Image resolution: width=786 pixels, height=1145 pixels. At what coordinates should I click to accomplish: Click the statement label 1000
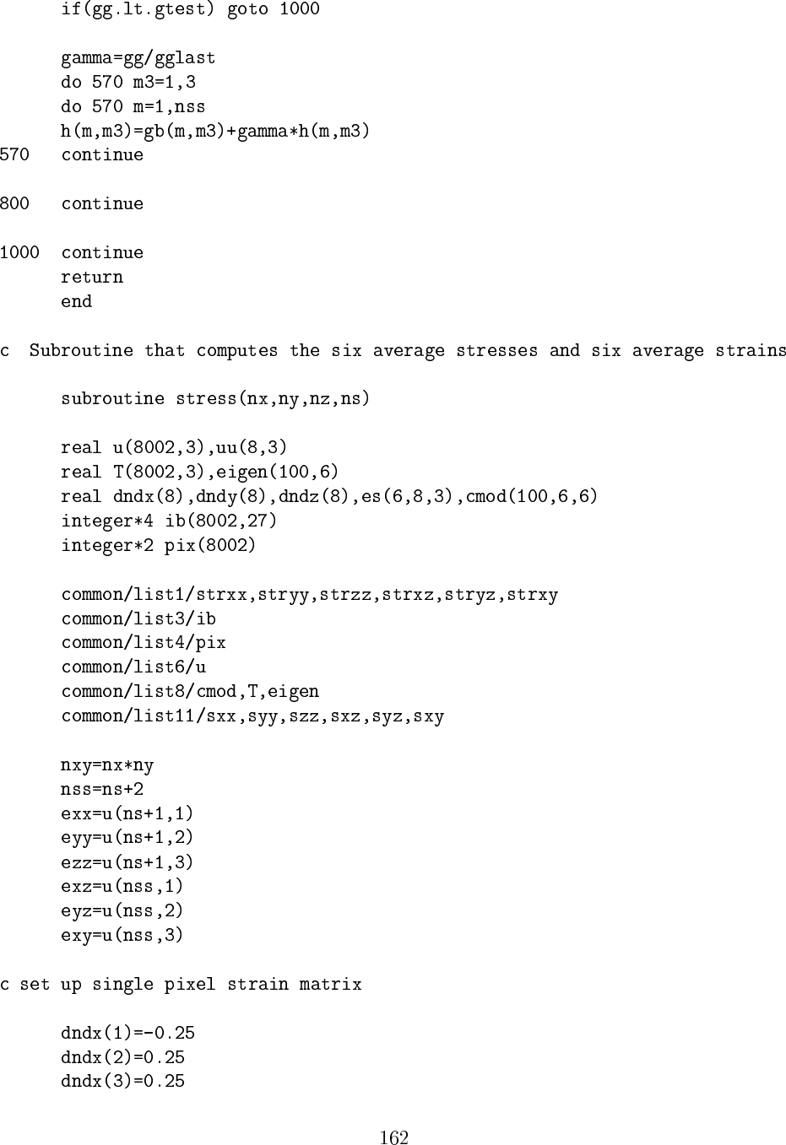click(19, 253)
